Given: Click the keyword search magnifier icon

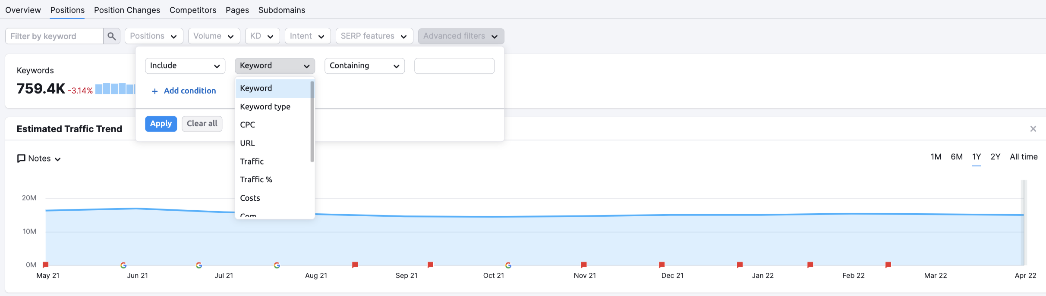Looking at the screenshot, I should (111, 36).
